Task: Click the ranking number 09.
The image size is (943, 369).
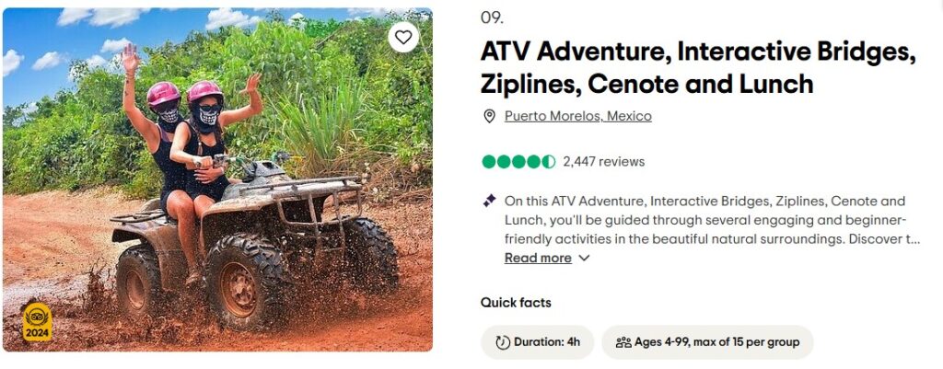Action: [x=492, y=18]
